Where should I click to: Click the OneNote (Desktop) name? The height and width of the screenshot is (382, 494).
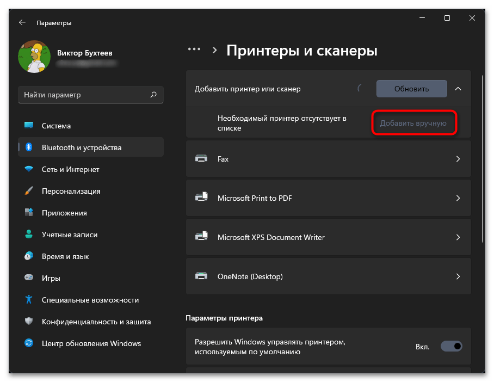pos(250,276)
